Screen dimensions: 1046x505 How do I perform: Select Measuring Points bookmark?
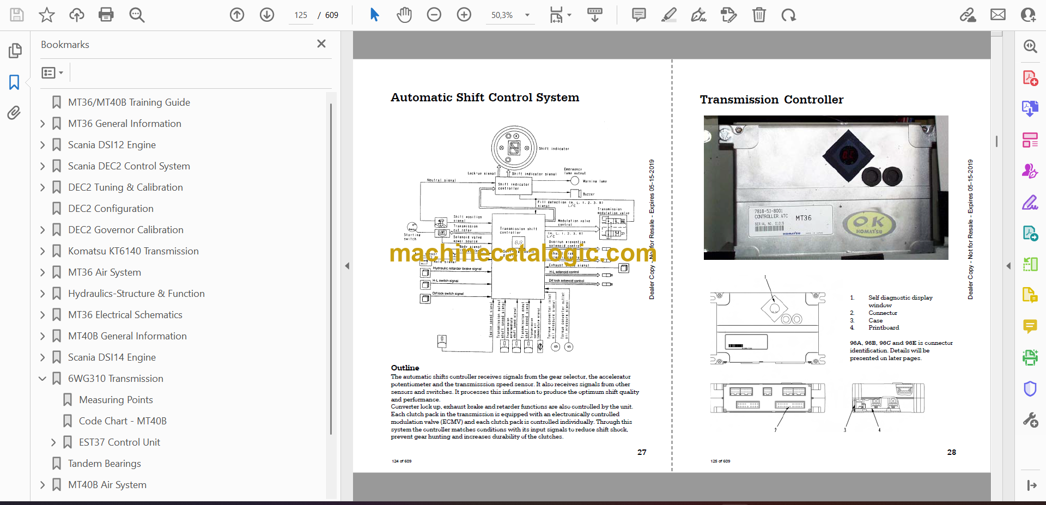tap(115, 400)
